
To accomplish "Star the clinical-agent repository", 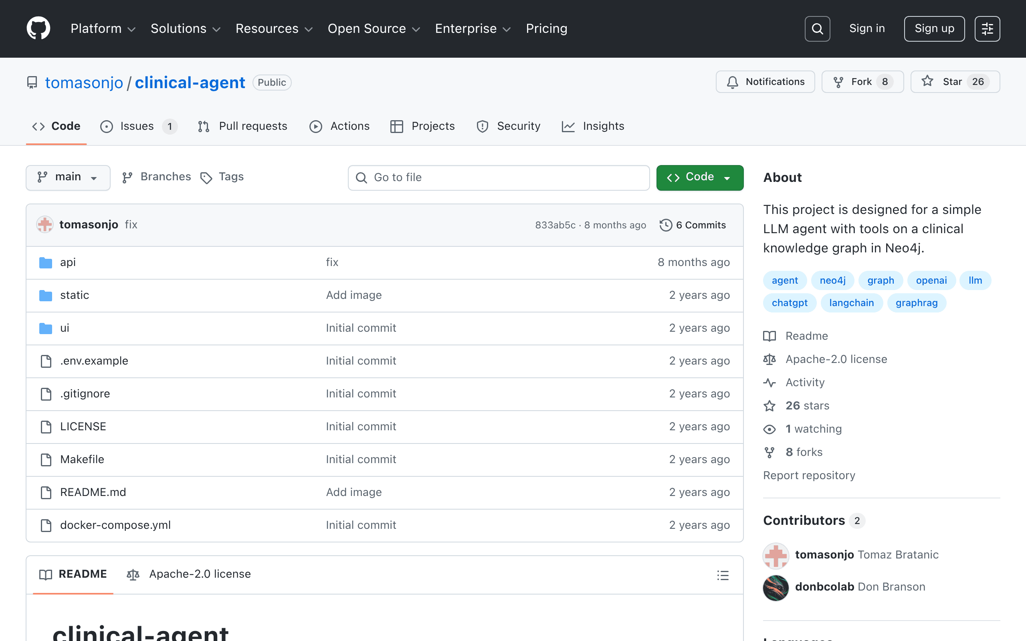I will (x=955, y=82).
